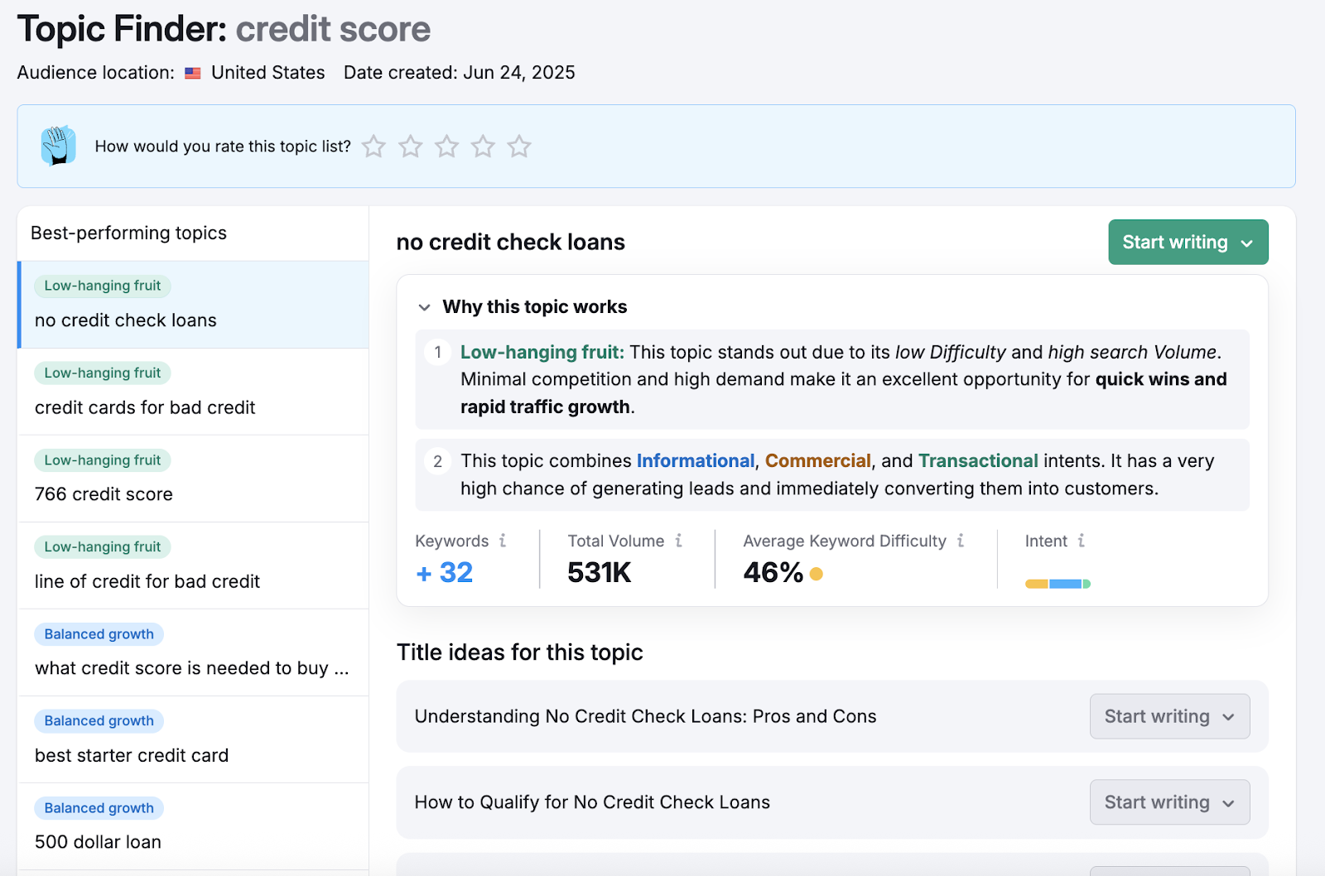This screenshot has height=876, width=1325.
Task: Click the first rating star
Action: pos(374,147)
